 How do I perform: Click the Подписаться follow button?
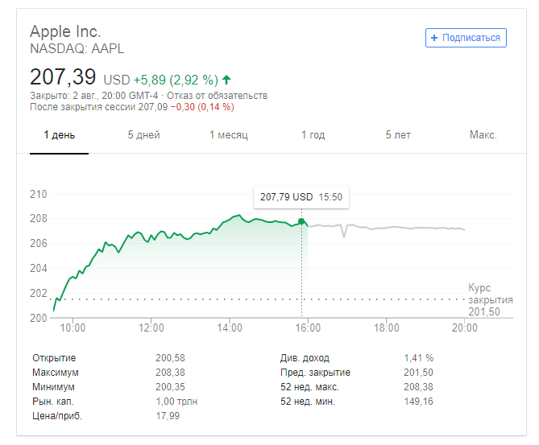pyautogui.click(x=466, y=38)
